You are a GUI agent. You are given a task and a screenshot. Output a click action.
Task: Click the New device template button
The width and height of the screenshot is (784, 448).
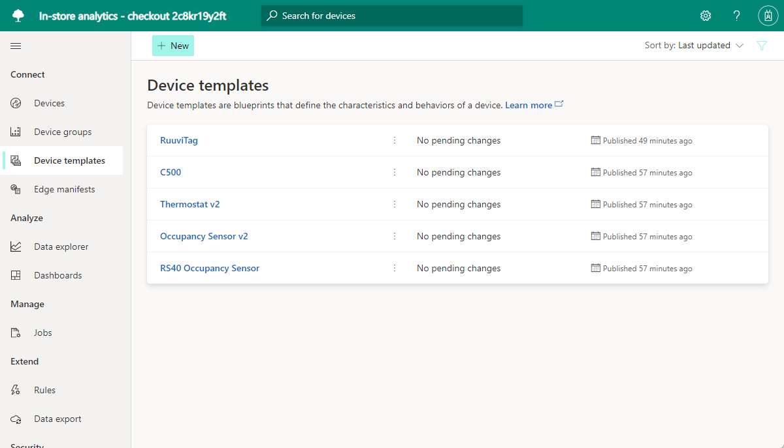tap(173, 46)
